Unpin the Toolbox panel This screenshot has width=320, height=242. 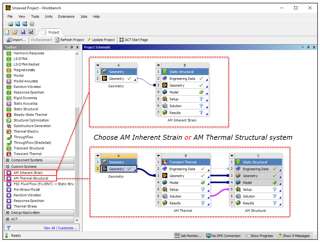71,47
